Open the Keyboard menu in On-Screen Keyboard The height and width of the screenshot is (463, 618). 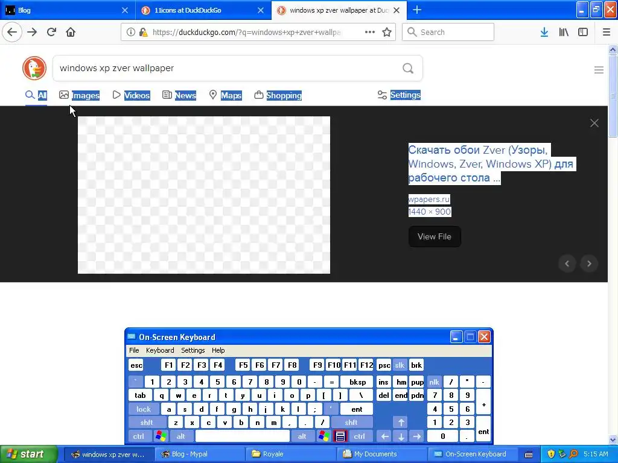(160, 350)
